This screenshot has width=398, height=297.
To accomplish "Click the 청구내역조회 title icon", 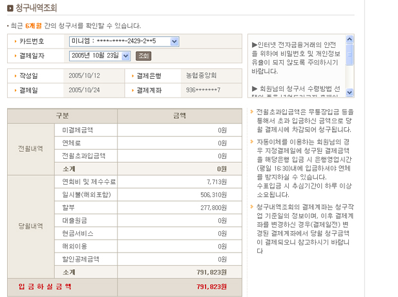I will pos(10,8).
